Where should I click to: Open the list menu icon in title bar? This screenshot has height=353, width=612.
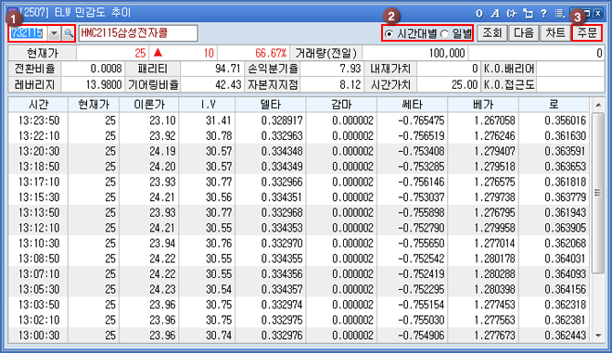click(560, 14)
